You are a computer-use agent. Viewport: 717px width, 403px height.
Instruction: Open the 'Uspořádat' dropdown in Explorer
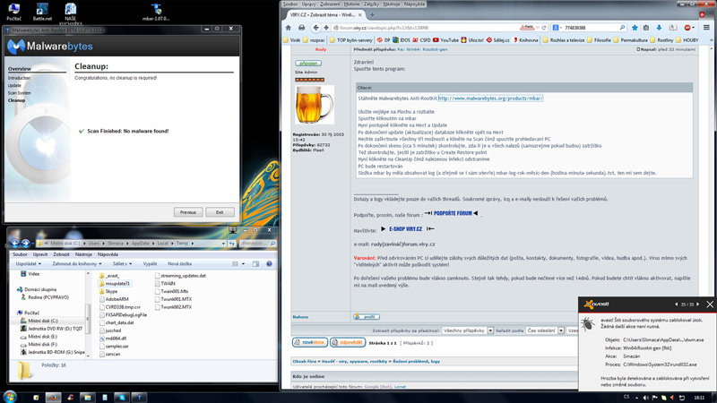tap(29, 263)
